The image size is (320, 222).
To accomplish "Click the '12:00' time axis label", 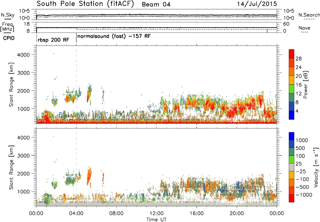I will click(156, 214).
